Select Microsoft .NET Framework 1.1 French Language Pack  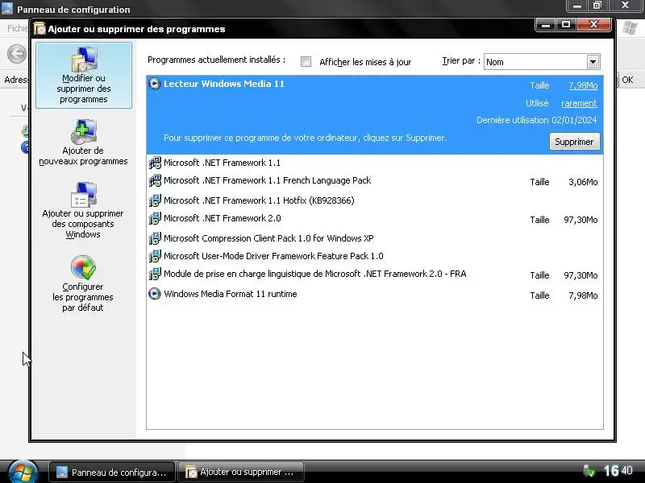pos(375,180)
